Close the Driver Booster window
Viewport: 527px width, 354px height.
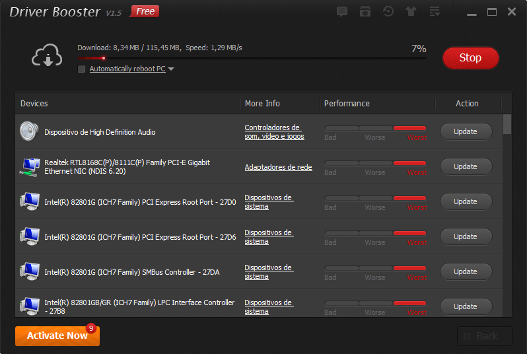pyautogui.click(x=512, y=12)
